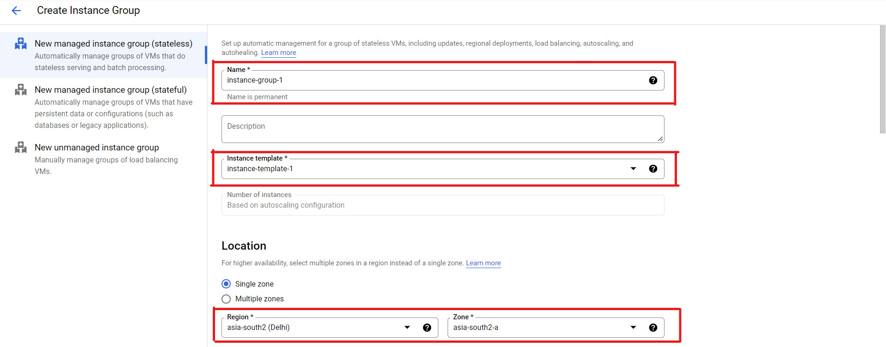Open help tooltip for Name field
Viewport: 886px width, 347px height.
[x=653, y=80]
